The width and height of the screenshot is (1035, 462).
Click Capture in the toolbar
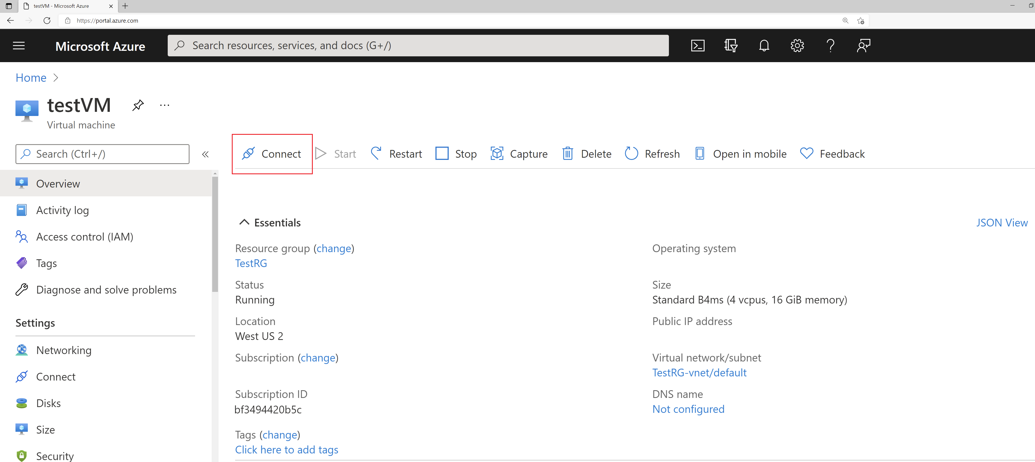point(519,154)
